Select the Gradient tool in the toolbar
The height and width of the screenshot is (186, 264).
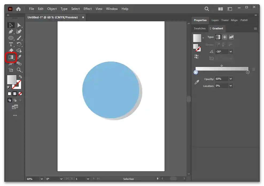point(11,57)
